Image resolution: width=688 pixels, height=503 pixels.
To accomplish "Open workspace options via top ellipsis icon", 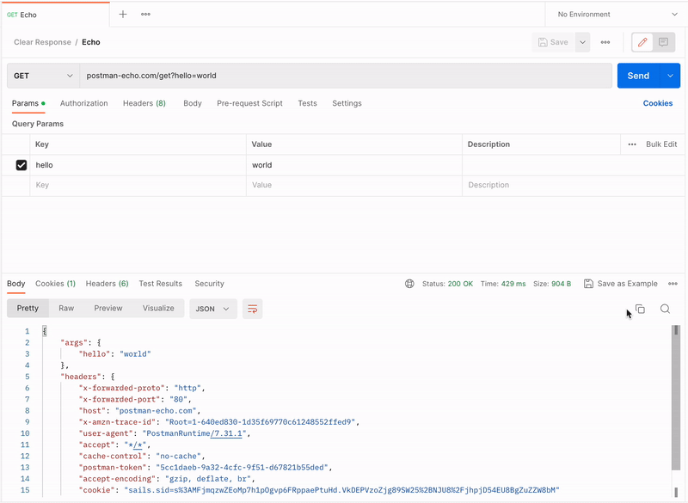I will tap(144, 14).
